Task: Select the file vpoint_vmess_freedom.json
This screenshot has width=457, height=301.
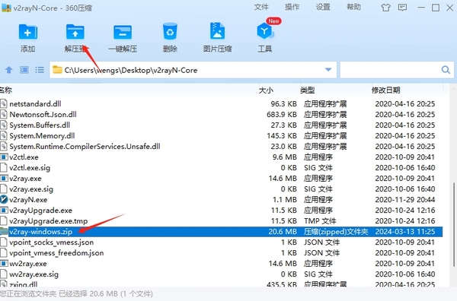Action: point(56,253)
